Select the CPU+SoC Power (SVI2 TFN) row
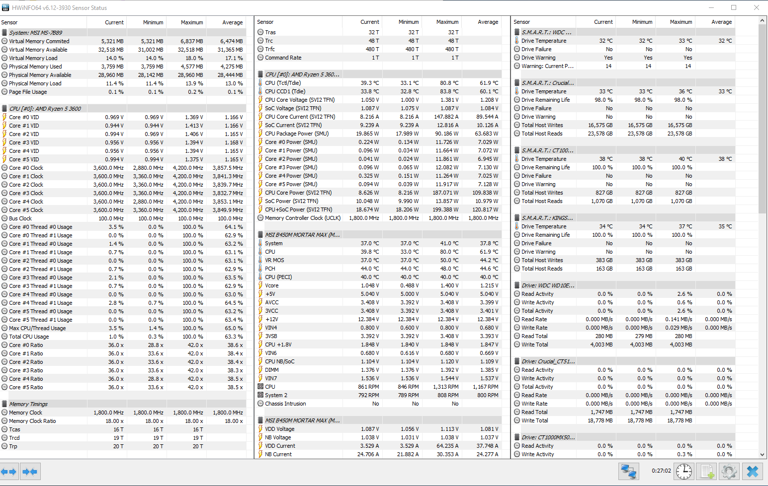The image size is (768, 486). coord(379,209)
